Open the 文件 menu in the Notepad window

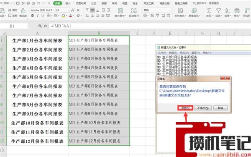click(161, 53)
